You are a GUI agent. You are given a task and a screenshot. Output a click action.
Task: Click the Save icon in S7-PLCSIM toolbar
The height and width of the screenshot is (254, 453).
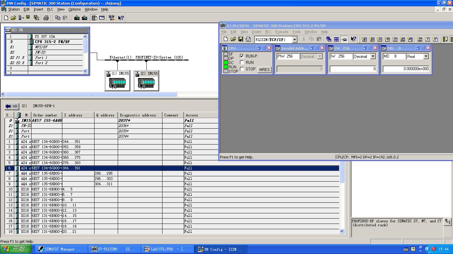pos(241,39)
